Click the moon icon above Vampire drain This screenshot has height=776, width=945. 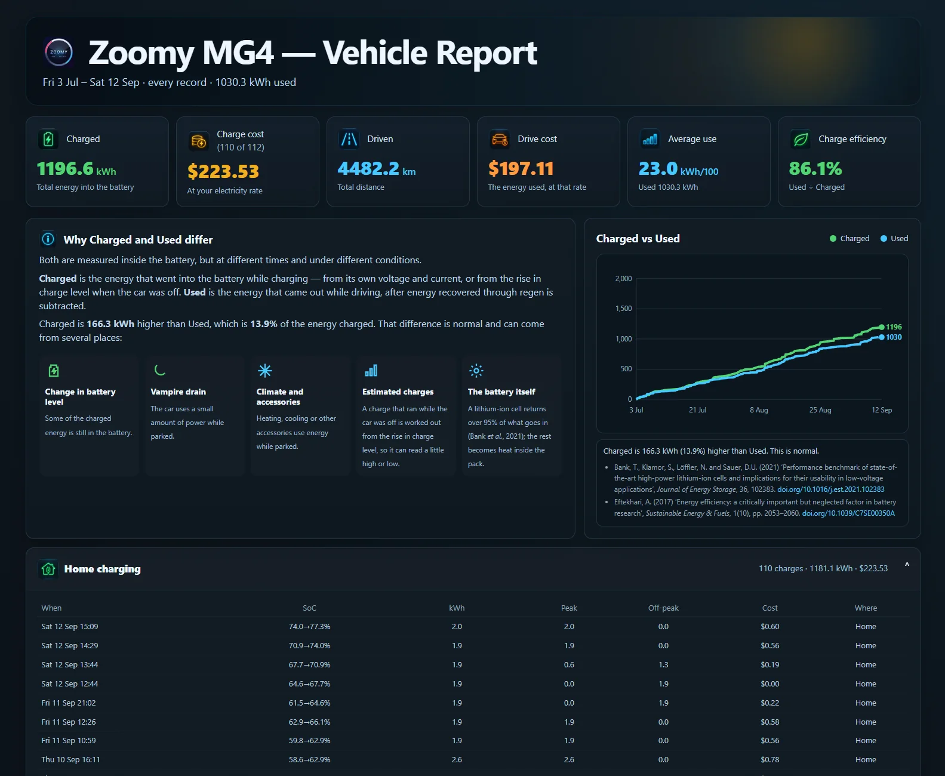159,370
